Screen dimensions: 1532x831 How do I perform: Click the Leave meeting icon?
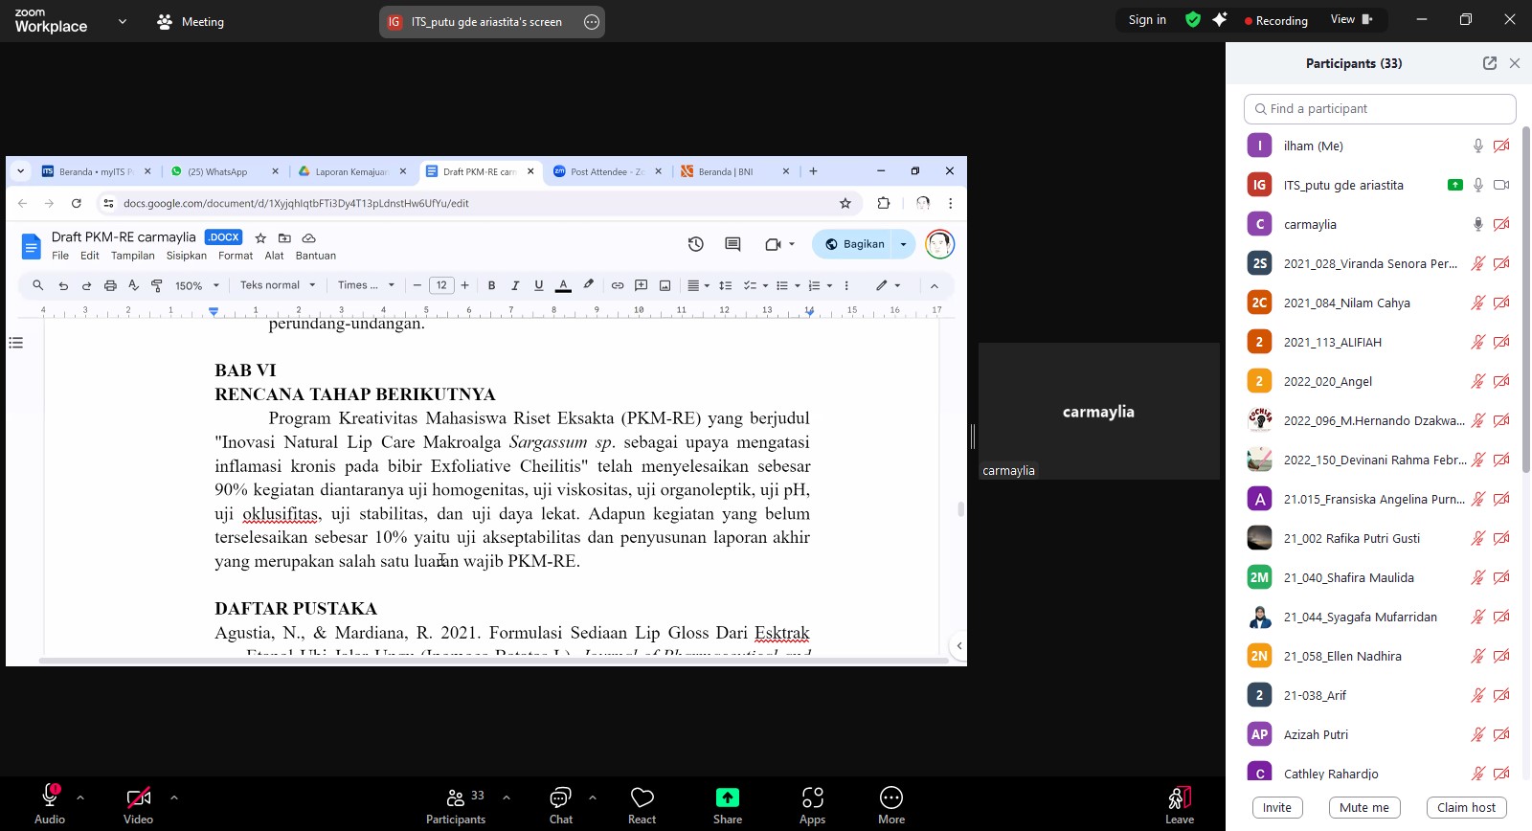[1179, 798]
